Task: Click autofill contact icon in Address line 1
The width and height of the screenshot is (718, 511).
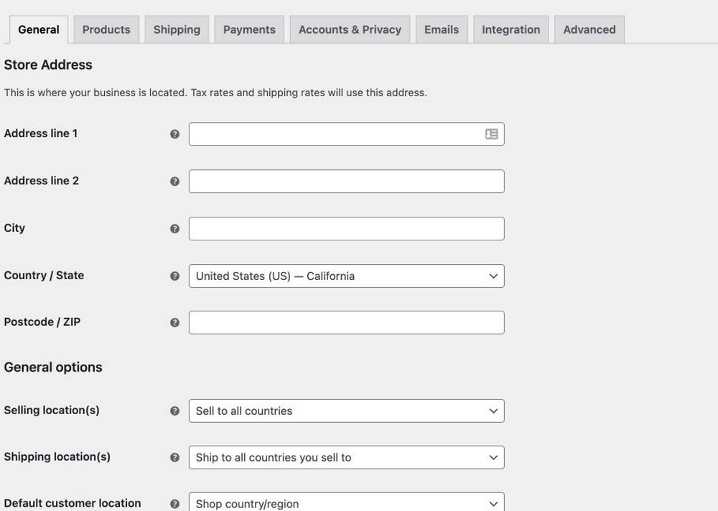Action: pyautogui.click(x=491, y=133)
